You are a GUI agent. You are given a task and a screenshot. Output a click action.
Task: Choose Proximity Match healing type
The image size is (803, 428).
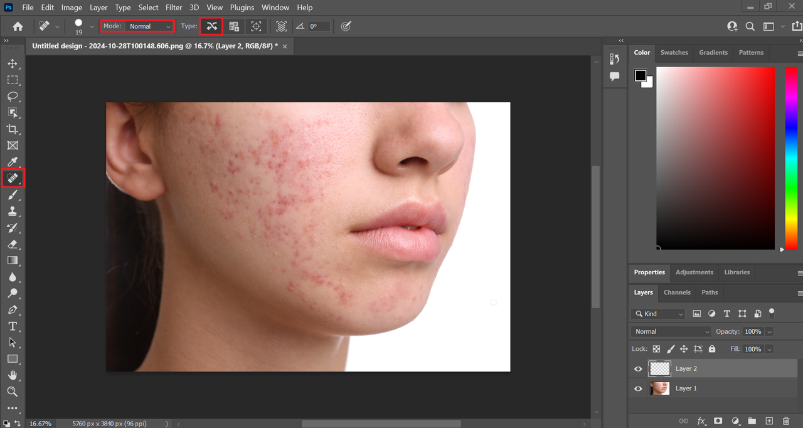click(256, 26)
